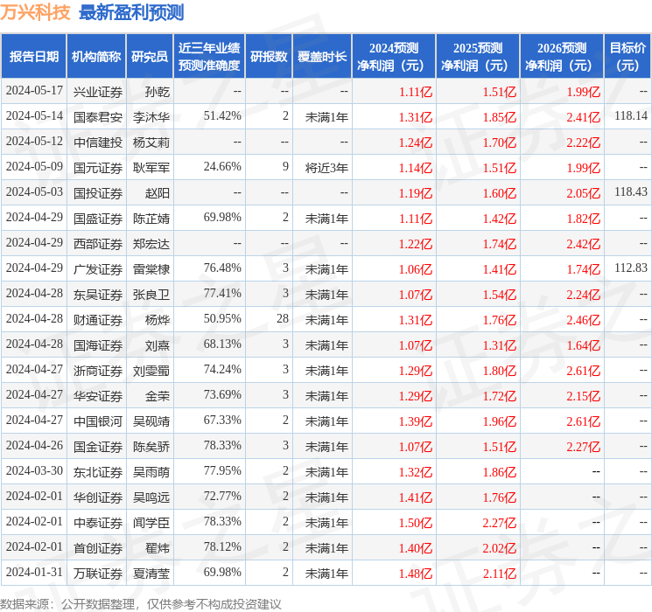
Task: Select the 中国银河 institution cell
Action: (x=98, y=421)
